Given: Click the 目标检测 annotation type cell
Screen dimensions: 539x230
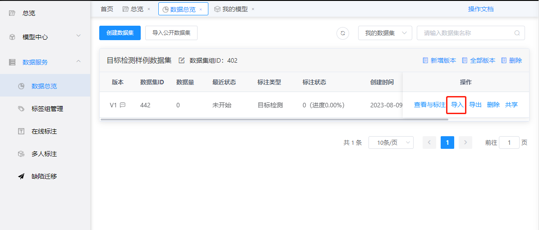Looking at the screenshot, I should (270, 105).
